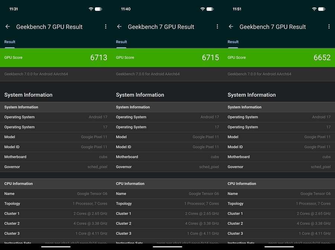335x250 pixels.
Task: Click Geekbench 7 GPU Result title at 11:51
Action: (x=272, y=27)
